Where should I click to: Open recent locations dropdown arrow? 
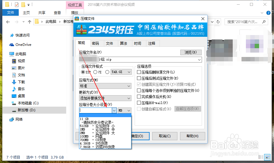tap(23, 22)
